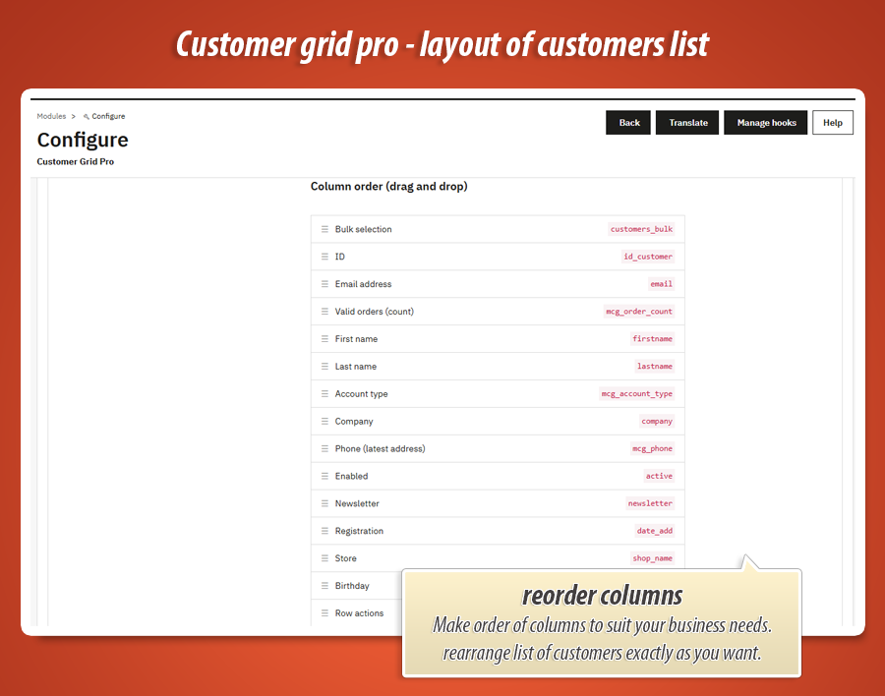Click Manage hooks button
The image size is (885, 696).
(766, 123)
